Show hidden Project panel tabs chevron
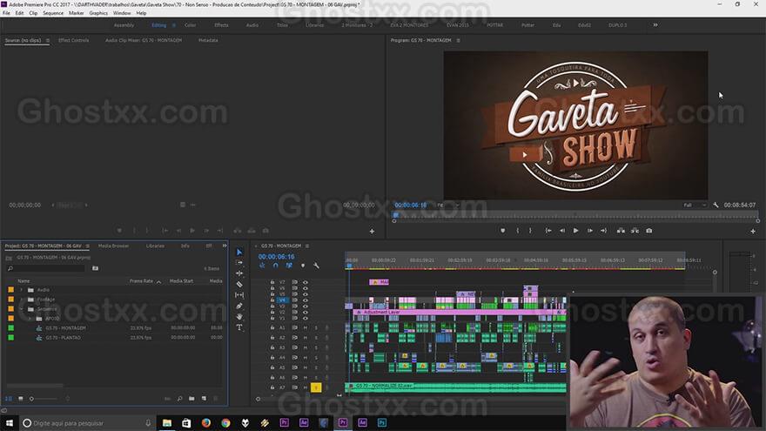The width and height of the screenshot is (766, 431). (225, 246)
